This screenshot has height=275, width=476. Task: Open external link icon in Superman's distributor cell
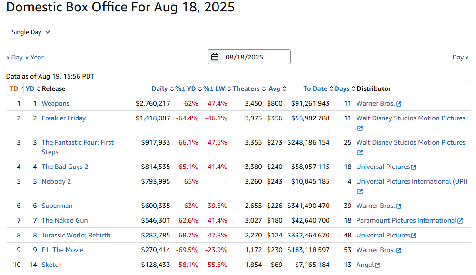tap(398, 206)
